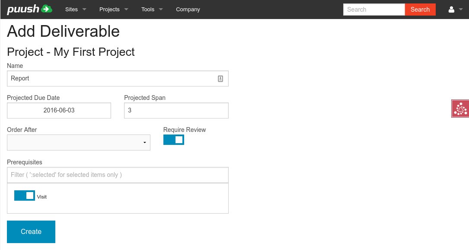The height and width of the screenshot is (250, 469).
Task: Open the Sites dropdown menu
Action: [76, 10]
